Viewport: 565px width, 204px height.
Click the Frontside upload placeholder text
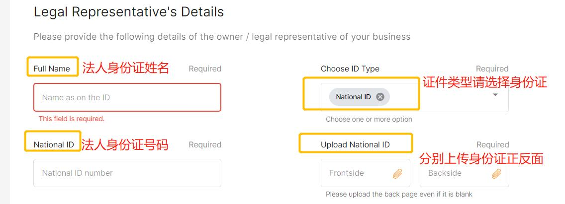tap(347, 173)
